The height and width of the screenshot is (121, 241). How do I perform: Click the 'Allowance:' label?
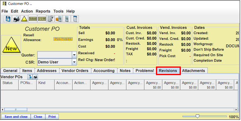click(x=32, y=40)
